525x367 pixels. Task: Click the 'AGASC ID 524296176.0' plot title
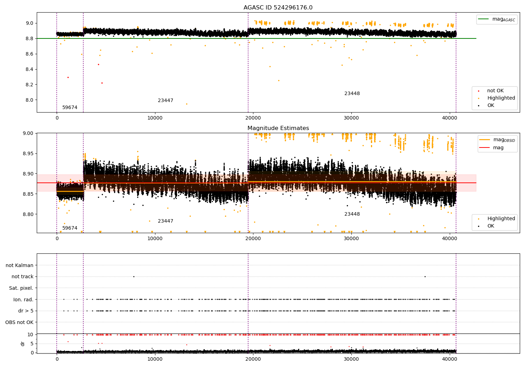click(x=278, y=8)
